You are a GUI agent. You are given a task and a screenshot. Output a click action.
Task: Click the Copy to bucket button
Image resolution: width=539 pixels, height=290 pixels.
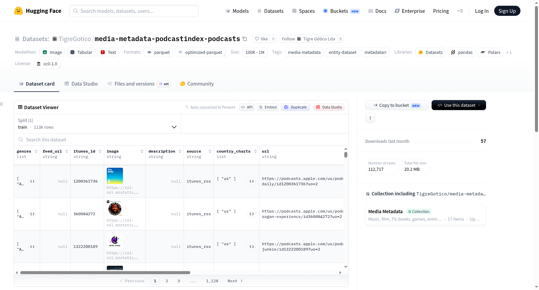[397, 105]
